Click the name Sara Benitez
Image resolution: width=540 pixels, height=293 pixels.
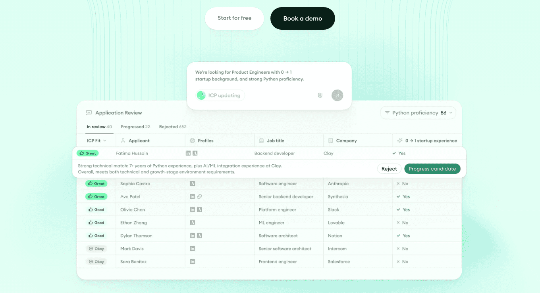coord(133,262)
